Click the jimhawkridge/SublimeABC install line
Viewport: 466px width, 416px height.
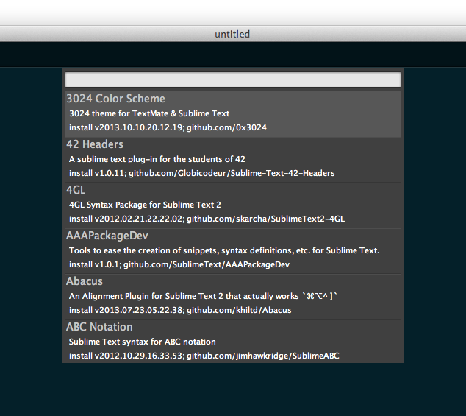[204, 356]
